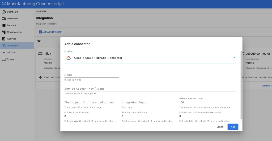
Task: Click the Dashboard gauge icon
Action: pos(4,12)
